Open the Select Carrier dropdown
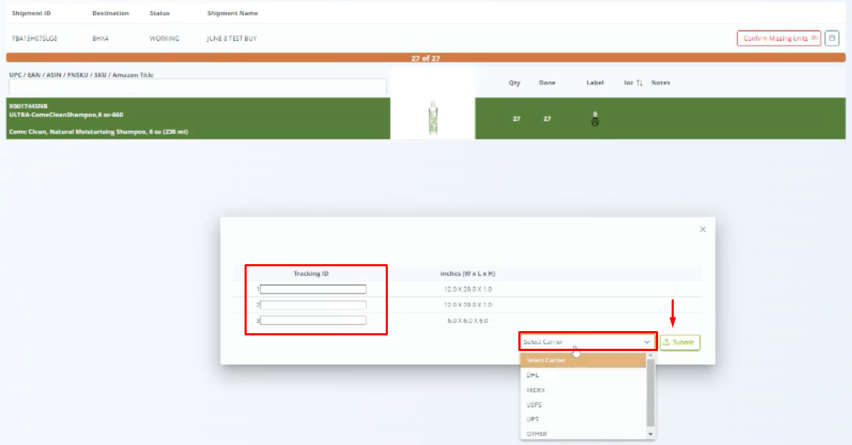The height and width of the screenshot is (445, 852). tap(587, 342)
